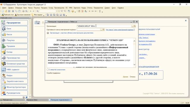190x107 pixels.
Task: Open the Сервис menu
Action: tap(107, 8)
